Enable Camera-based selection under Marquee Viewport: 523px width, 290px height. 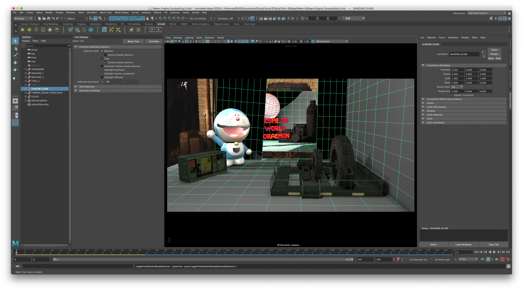click(x=105, y=55)
